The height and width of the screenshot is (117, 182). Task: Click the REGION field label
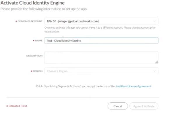(38, 71)
